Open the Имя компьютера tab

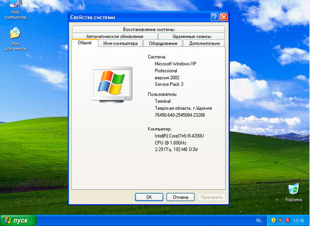(x=120, y=43)
